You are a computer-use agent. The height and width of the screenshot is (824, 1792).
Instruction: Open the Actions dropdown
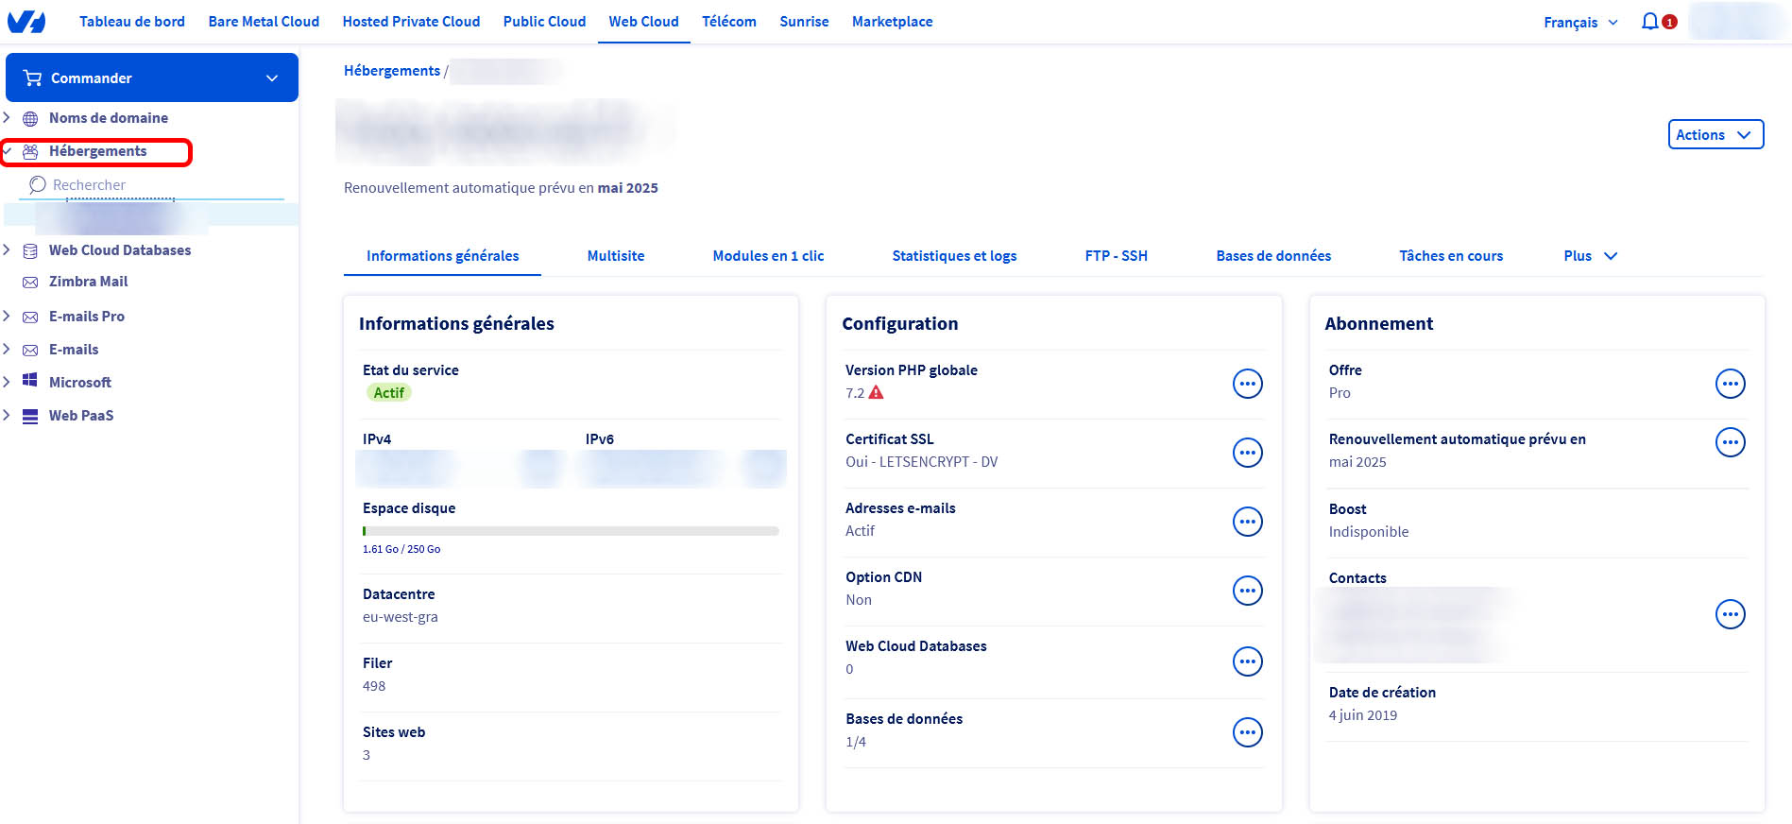tap(1715, 134)
